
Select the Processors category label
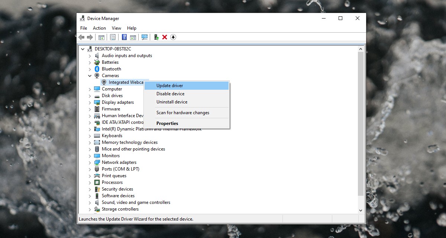(112, 182)
